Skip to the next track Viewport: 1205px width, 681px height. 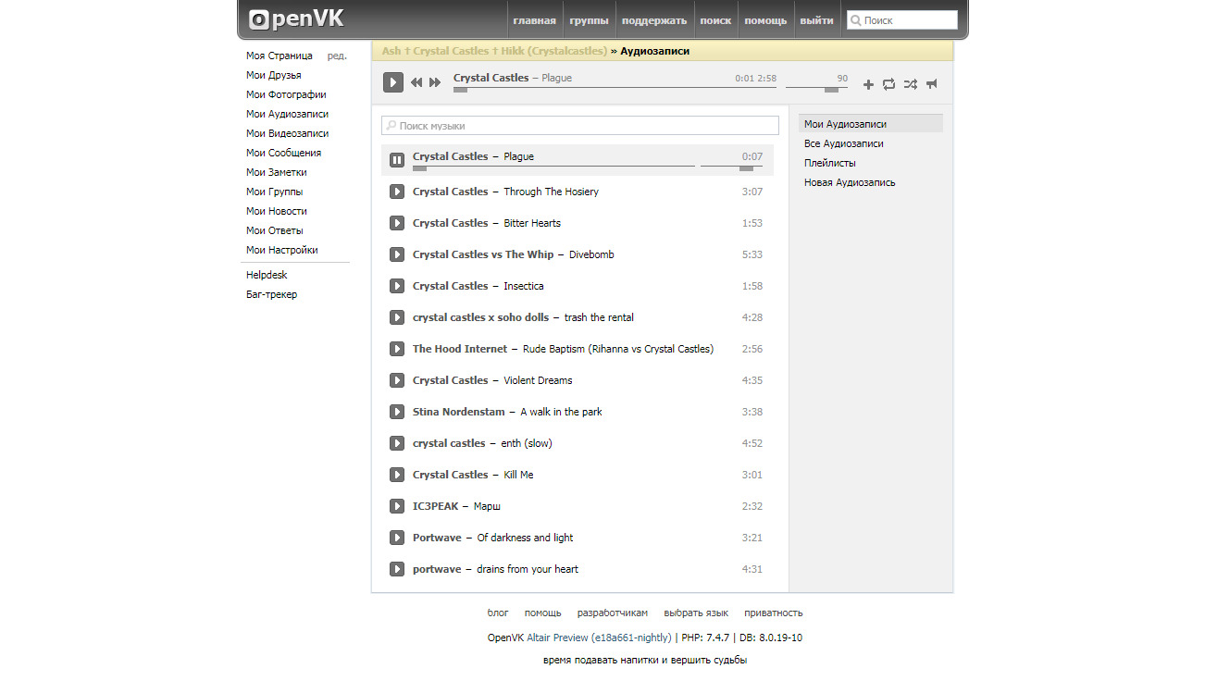(435, 83)
